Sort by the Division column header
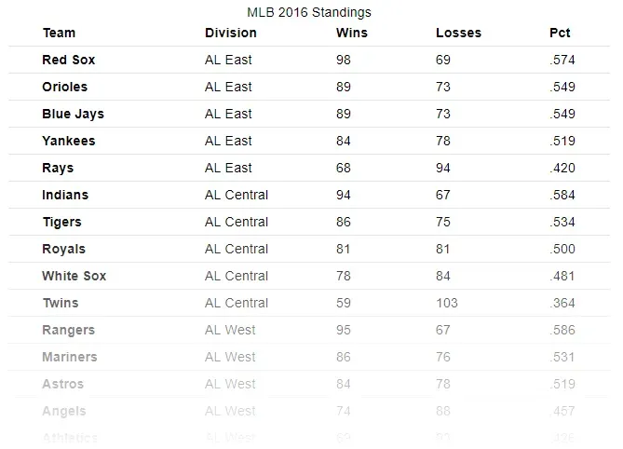This screenshot has width=623, height=449. coord(230,33)
